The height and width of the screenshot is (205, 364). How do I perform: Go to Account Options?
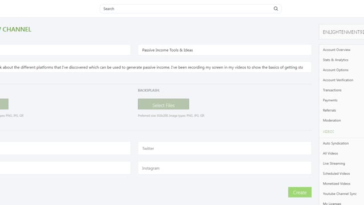[336, 69]
